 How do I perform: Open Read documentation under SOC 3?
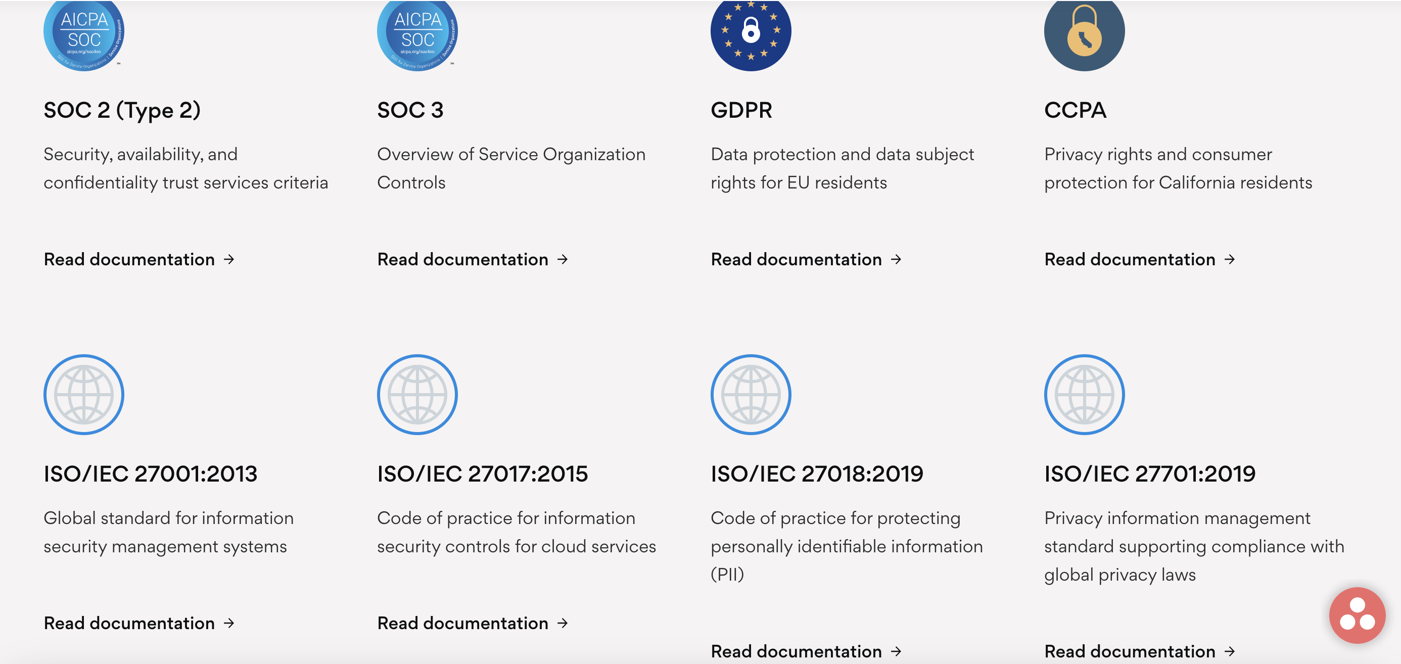[x=472, y=259]
